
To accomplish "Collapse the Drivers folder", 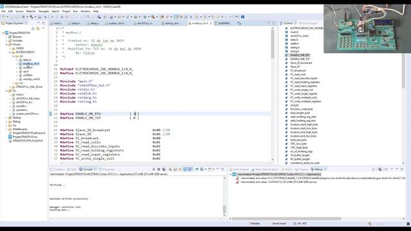I will click(6, 44).
